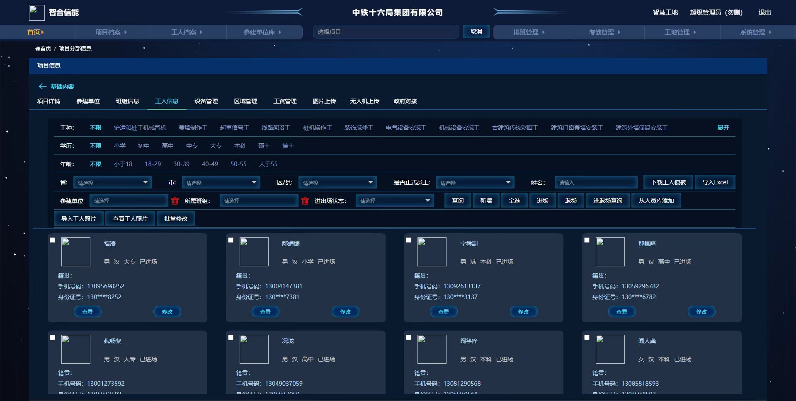Select the checkbox on the 邴蟮慷 card
This screenshot has width=796, height=401.
point(231,240)
